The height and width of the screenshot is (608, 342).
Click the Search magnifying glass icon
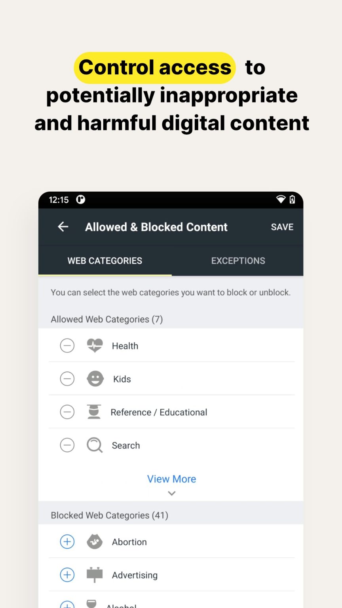(94, 445)
